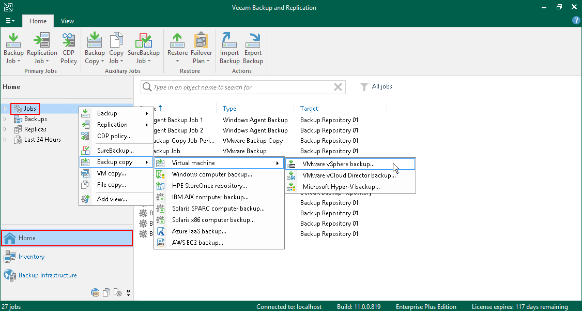
Task: Expand the Last 24 Hours node
Action: click(5, 140)
